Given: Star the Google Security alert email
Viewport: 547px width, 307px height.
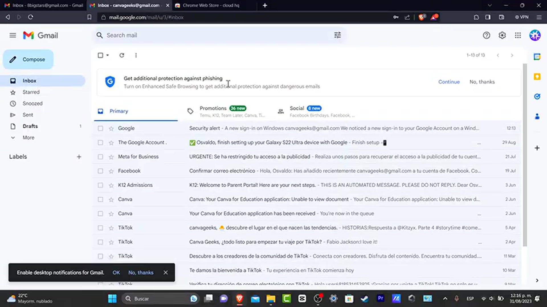Looking at the screenshot, I should pyautogui.click(x=111, y=128).
